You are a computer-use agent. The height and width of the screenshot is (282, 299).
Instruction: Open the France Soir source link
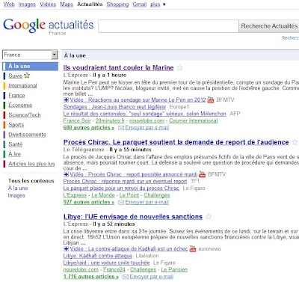(x=77, y=120)
